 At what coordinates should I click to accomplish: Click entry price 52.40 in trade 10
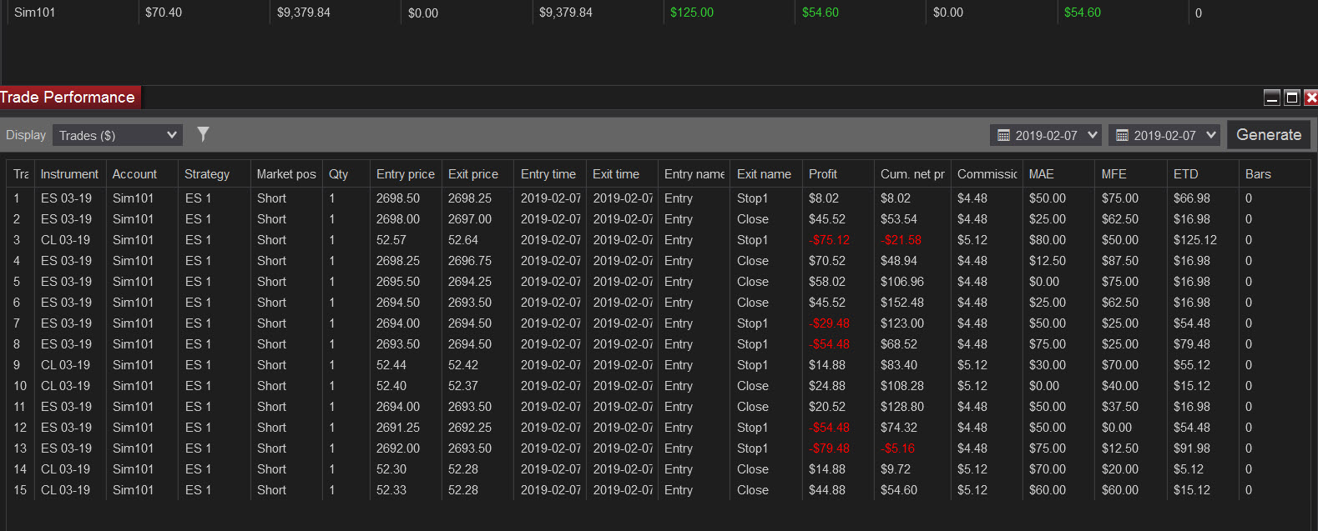391,386
